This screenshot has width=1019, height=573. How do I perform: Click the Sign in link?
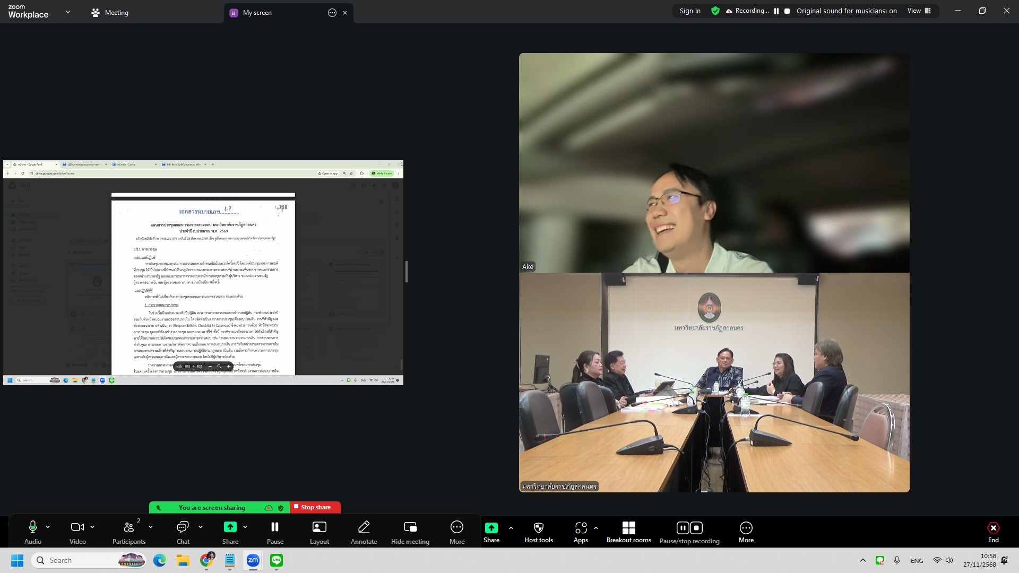(690, 11)
